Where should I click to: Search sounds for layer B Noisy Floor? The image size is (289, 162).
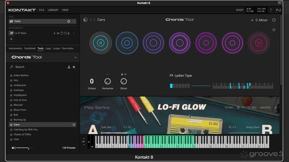tap(230, 127)
